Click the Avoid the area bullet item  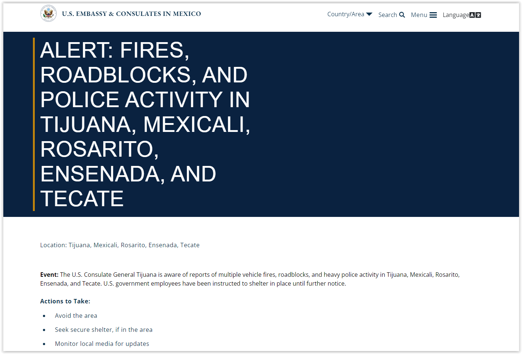pos(76,316)
